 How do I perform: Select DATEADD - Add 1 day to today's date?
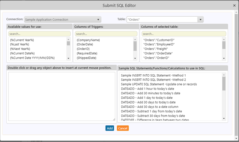[x=147, y=98]
